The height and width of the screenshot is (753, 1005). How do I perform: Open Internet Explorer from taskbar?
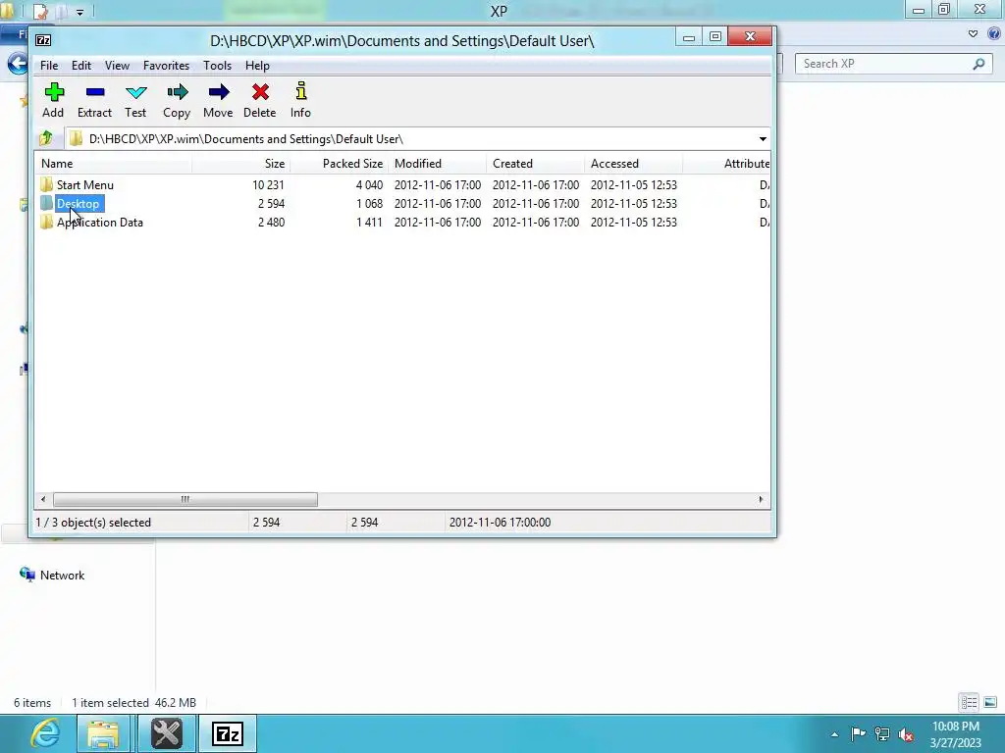pyautogui.click(x=45, y=733)
